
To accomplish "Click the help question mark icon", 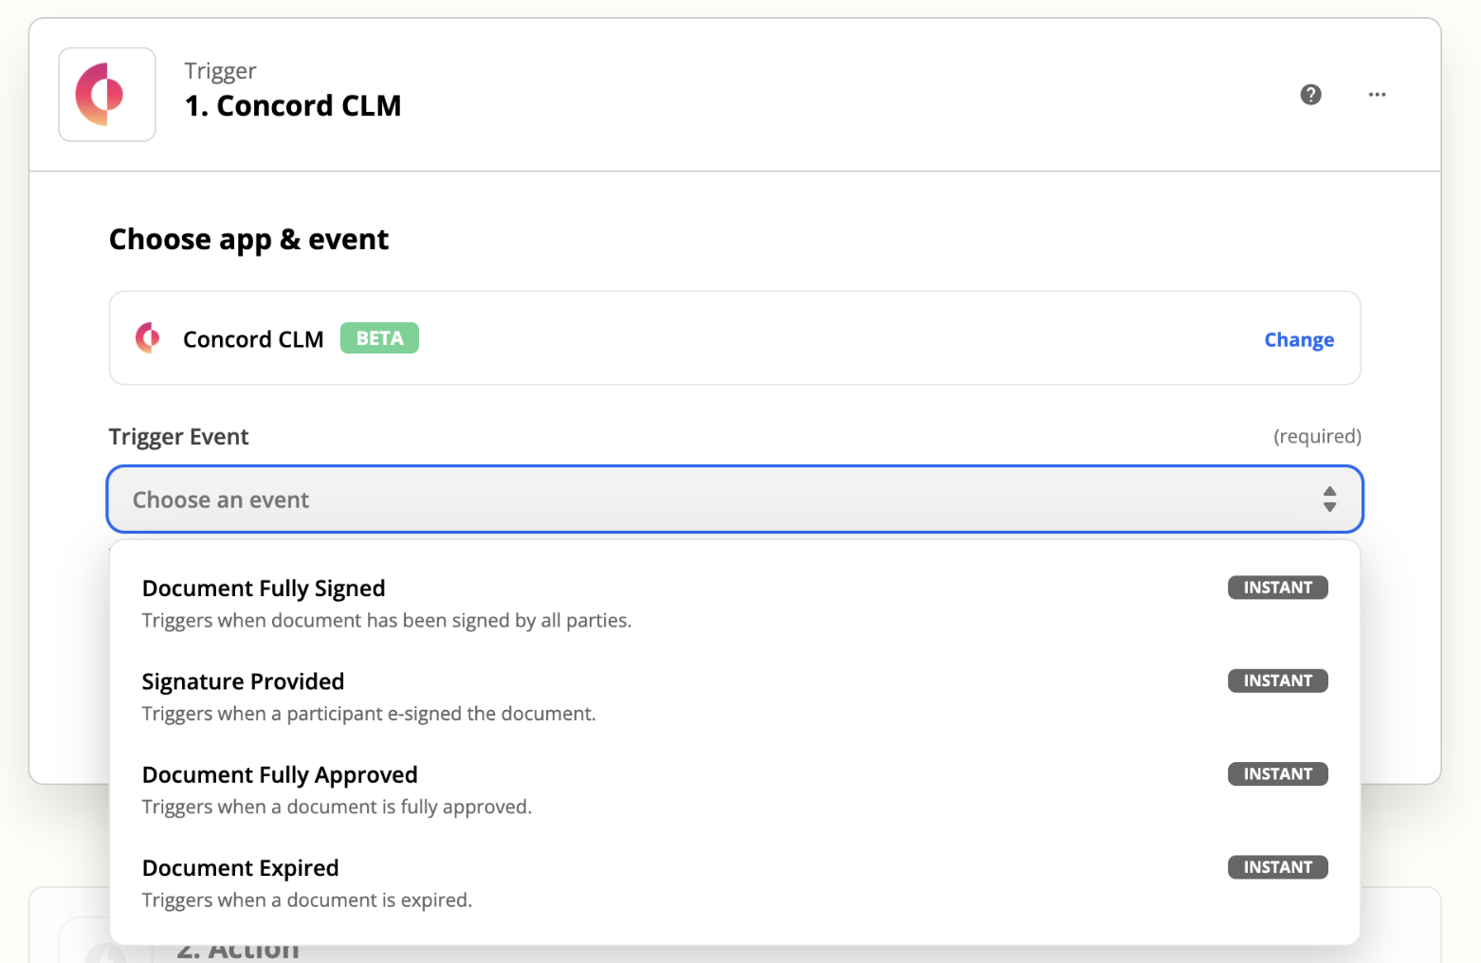I will (x=1310, y=95).
